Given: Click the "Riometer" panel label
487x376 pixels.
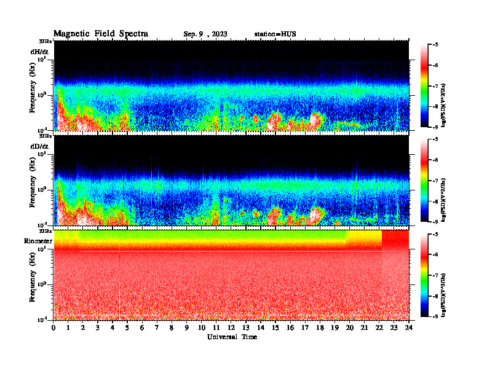Looking at the screenshot, I should [38, 241].
